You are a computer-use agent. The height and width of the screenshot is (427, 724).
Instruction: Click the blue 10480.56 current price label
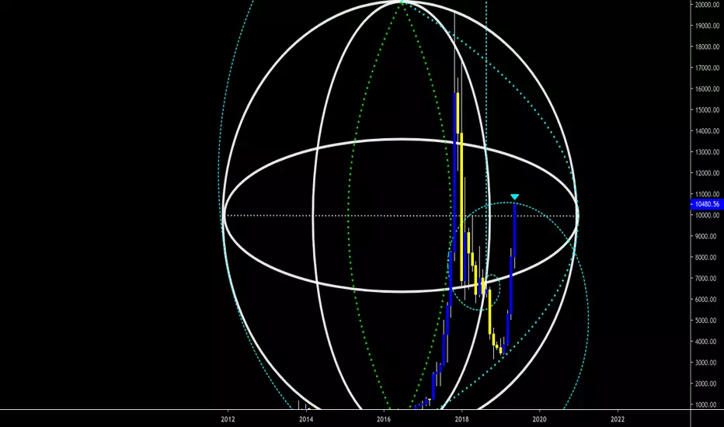pyautogui.click(x=707, y=204)
